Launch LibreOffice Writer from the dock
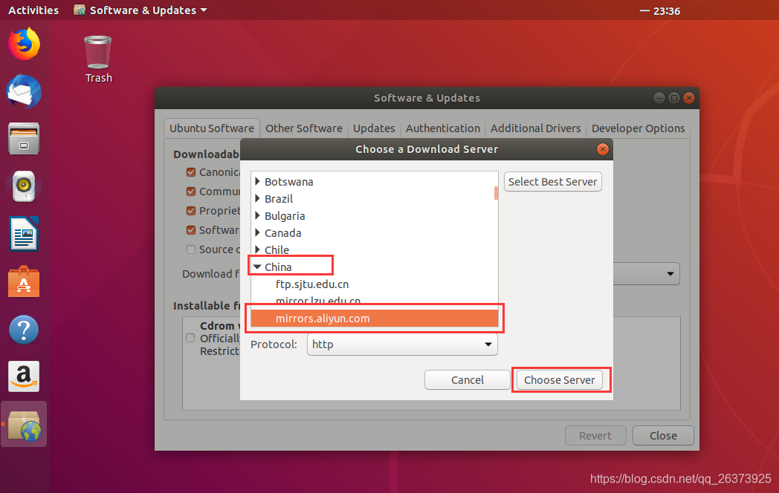The image size is (779, 493). point(23,234)
